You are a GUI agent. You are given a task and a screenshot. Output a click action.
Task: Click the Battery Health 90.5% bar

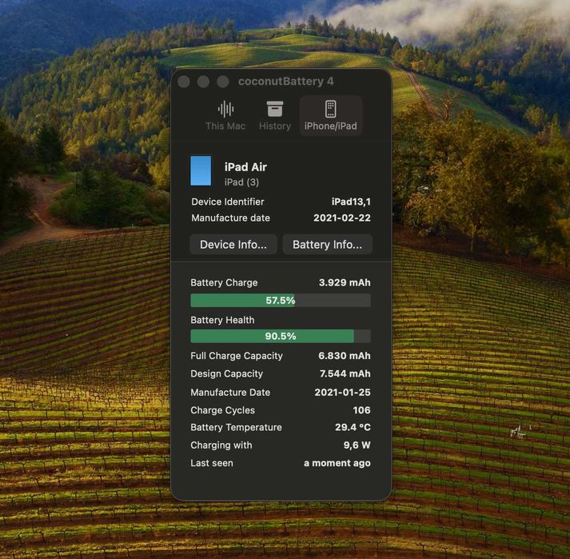tap(281, 336)
